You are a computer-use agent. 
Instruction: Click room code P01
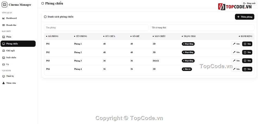(x=48, y=44)
